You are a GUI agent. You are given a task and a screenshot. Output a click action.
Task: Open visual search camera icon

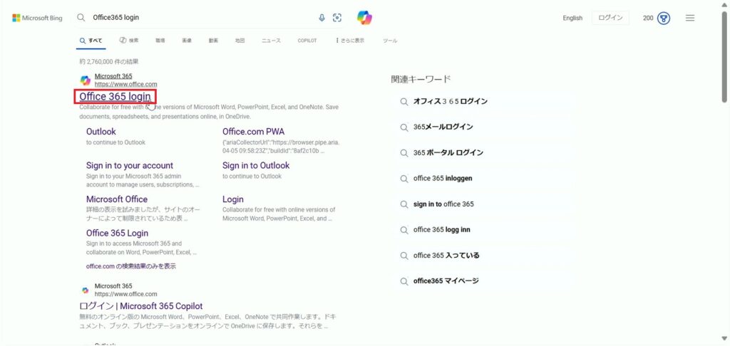(x=337, y=18)
